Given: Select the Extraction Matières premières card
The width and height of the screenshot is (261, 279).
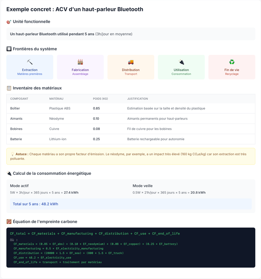Looking at the screenshot, I should [30, 67].
